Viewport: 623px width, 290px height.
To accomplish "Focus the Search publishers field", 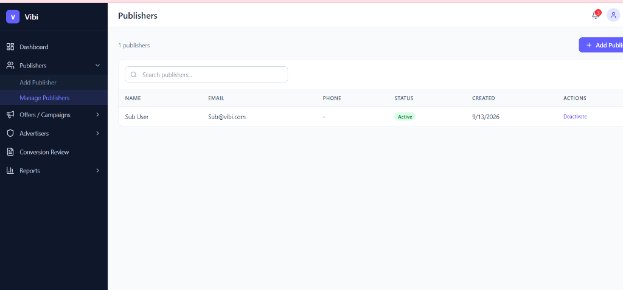I will pos(206,75).
